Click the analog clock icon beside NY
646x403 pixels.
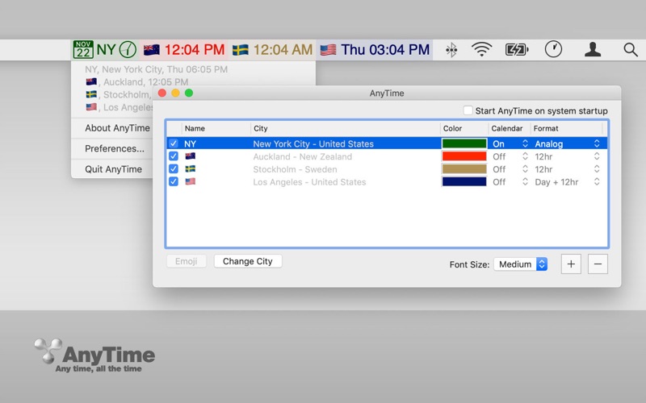click(128, 50)
